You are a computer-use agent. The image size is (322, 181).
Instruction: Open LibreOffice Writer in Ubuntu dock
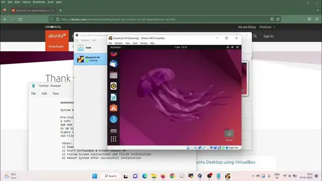tap(114, 97)
